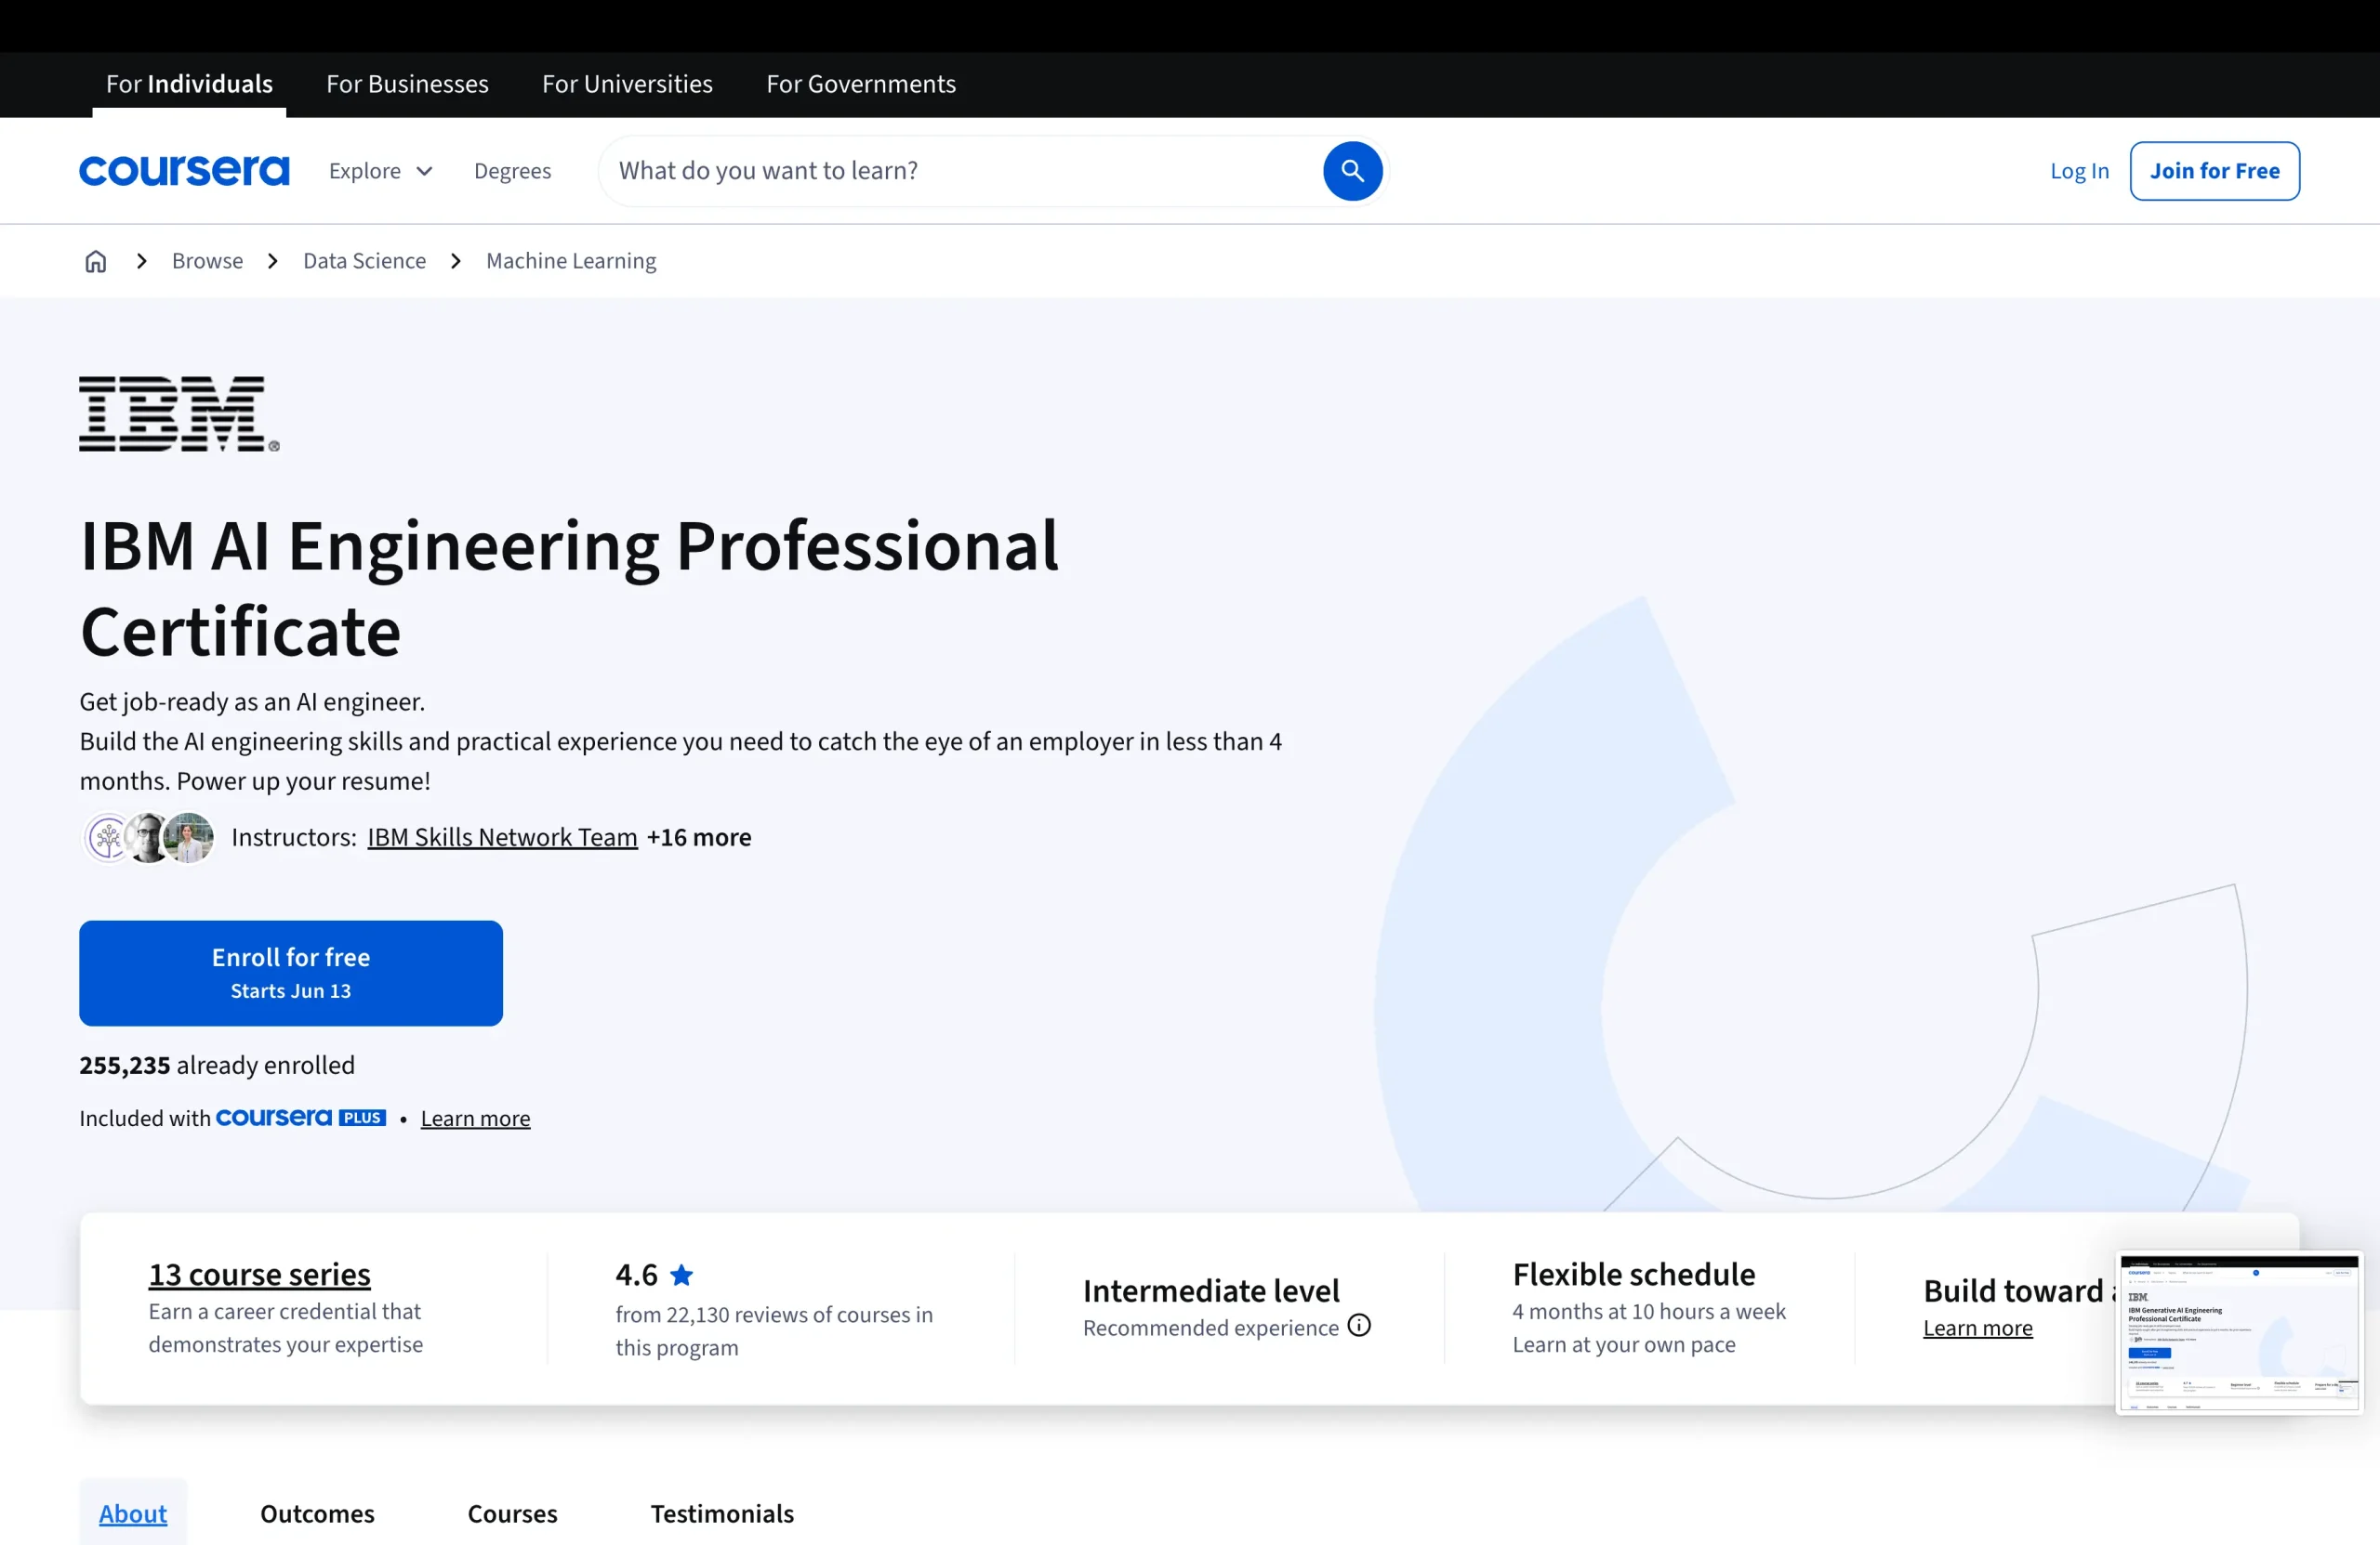Go to the home icon breadcrumb
The height and width of the screenshot is (1545, 2380).
(95, 261)
